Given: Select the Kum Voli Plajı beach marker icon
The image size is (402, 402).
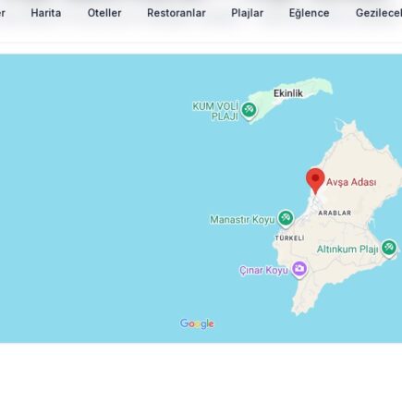Looking at the screenshot, I should click(x=249, y=111).
